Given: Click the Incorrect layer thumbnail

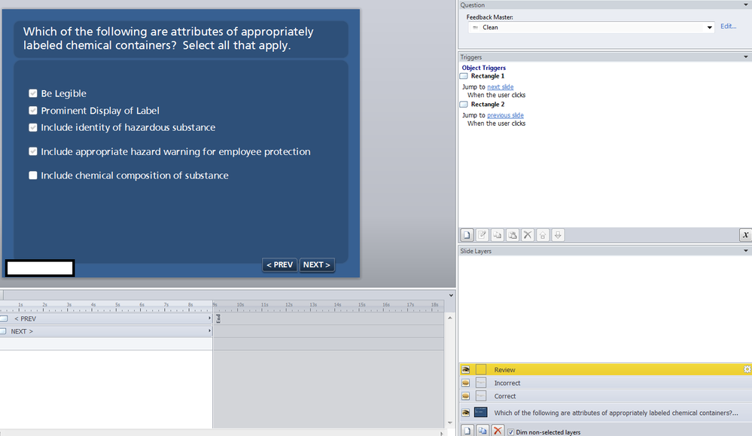Looking at the screenshot, I should [x=481, y=383].
